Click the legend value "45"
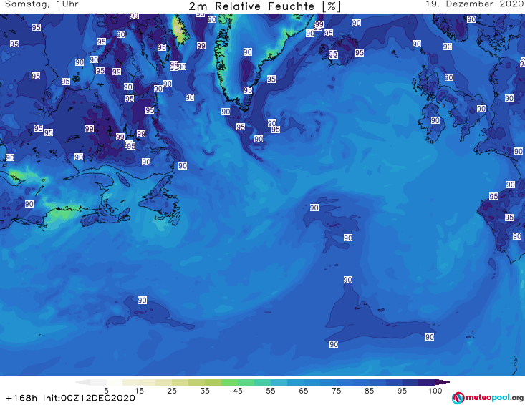This screenshot has height=405, width=525. point(238,391)
